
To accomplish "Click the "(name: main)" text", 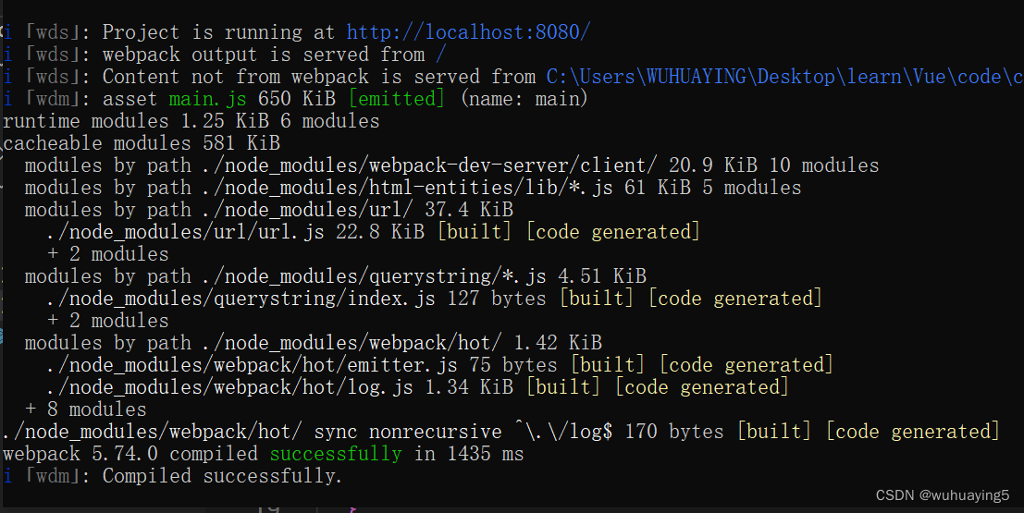I will pos(524,99).
